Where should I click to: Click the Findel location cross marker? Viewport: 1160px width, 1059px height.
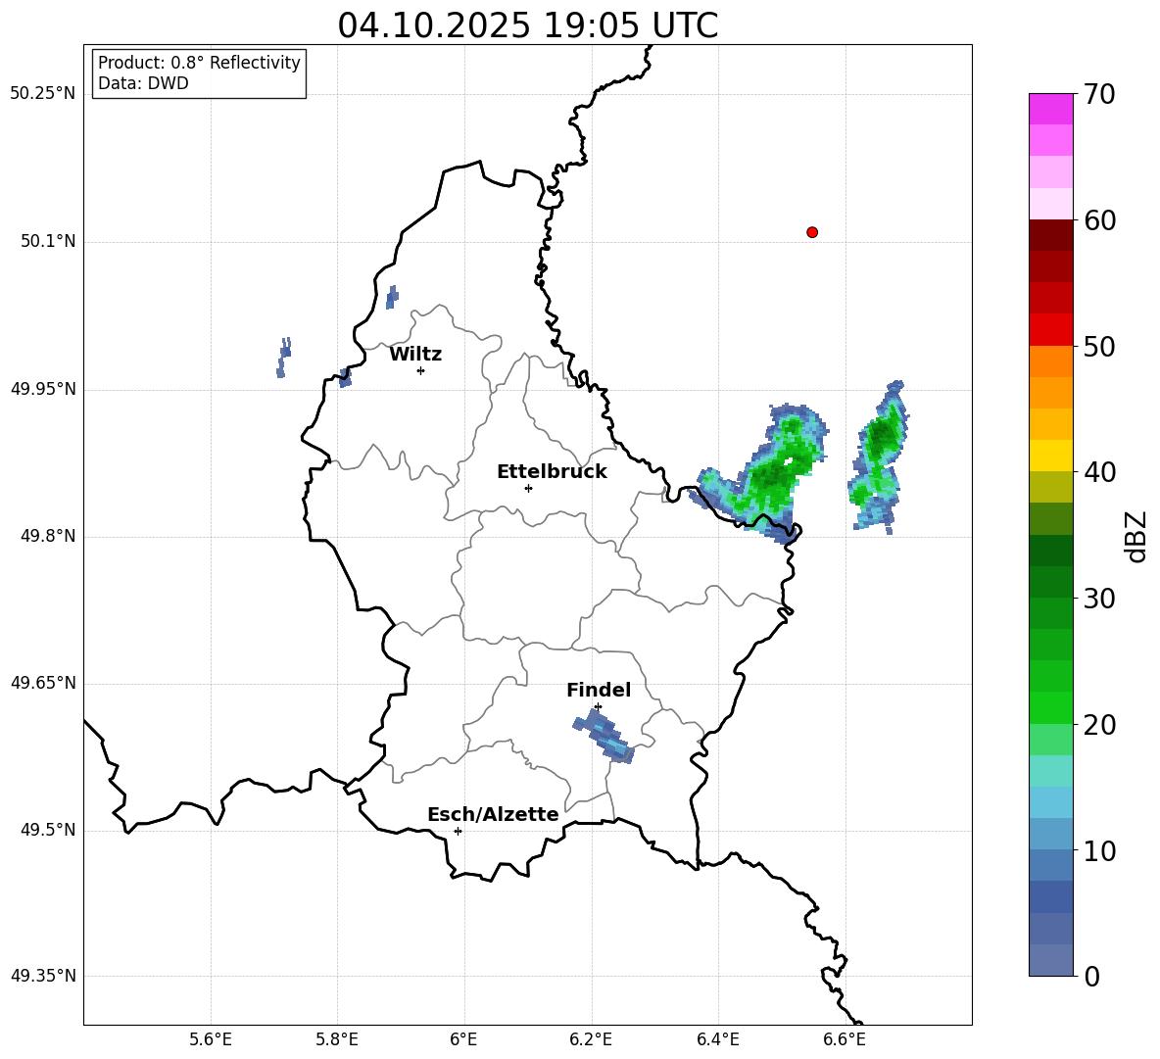pos(598,706)
